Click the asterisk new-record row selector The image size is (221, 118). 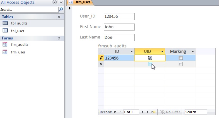click(101, 64)
